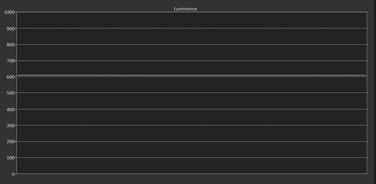Image resolution: width=376 pixels, height=184 pixels.
Task: Select the 0 y-axis label
Action: click(13, 174)
